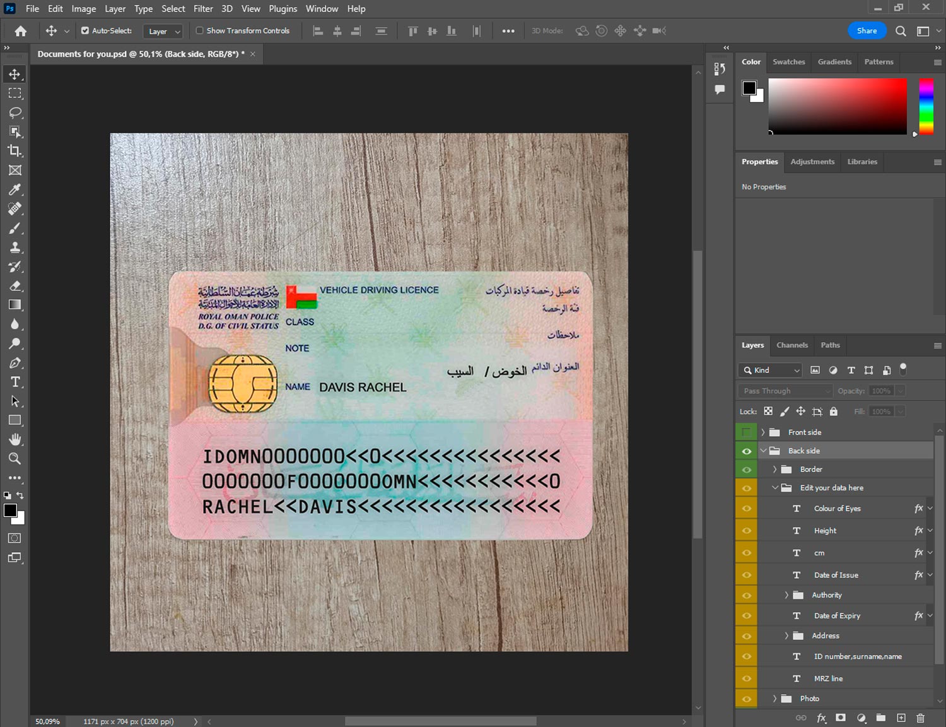Click the Share button
Viewport: 946px width, 727px height.
pyautogui.click(x=867, y=30)
